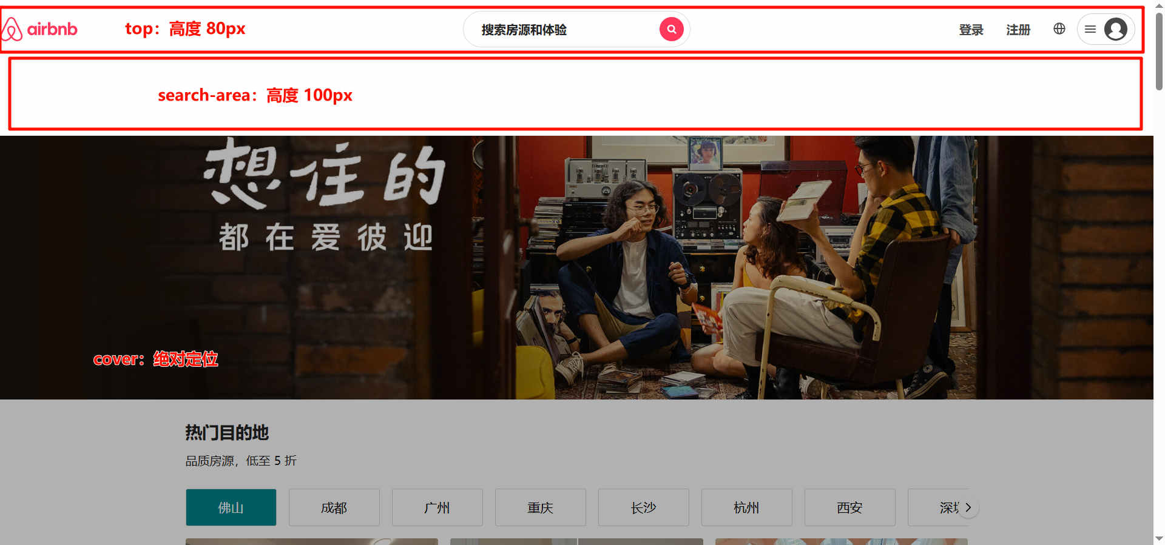Switch to the 杭州 city tab

[746, 507]
